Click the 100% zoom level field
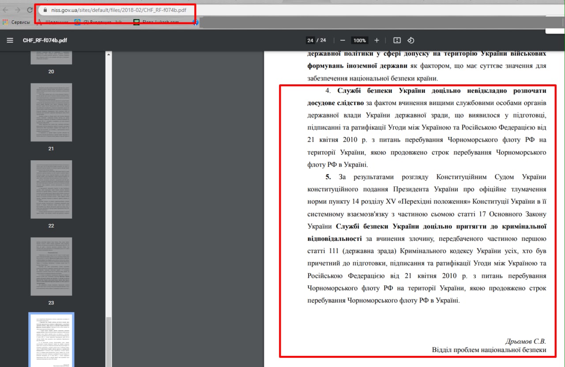Screen dimensions: 565x367 (360, 40)
